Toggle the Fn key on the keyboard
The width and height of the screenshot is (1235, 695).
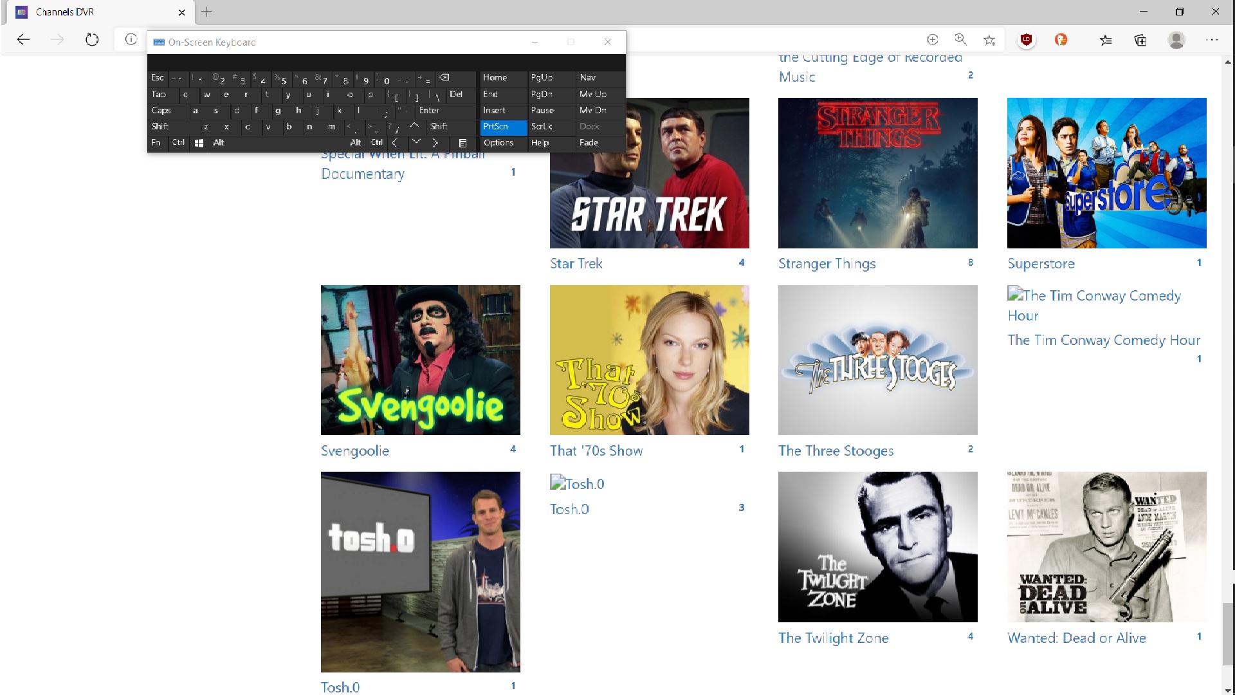[156, 143]
